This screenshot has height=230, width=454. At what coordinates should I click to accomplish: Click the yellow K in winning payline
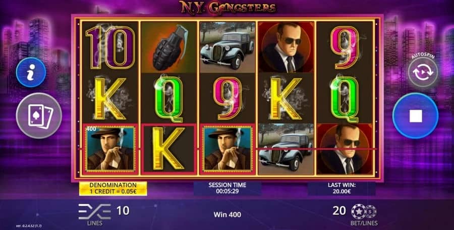169,149
